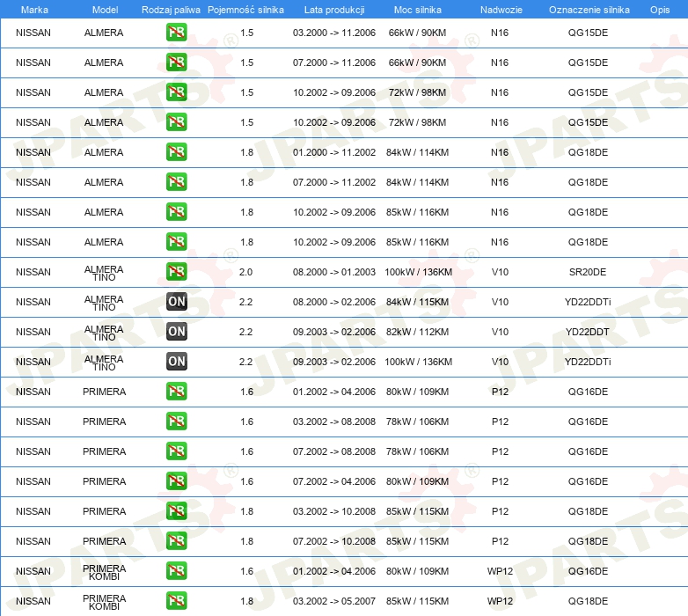The height and width of the screenshot is (616, 688).
Task: Click QG15DE cell in 03.2000 -> 11.2006 row
Action: tap(588, 33)
